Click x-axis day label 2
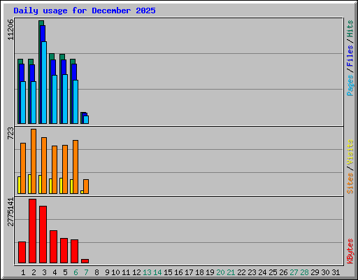Viewport: 358px width, 280px height. pyautogui.click(x=34, y=272)
